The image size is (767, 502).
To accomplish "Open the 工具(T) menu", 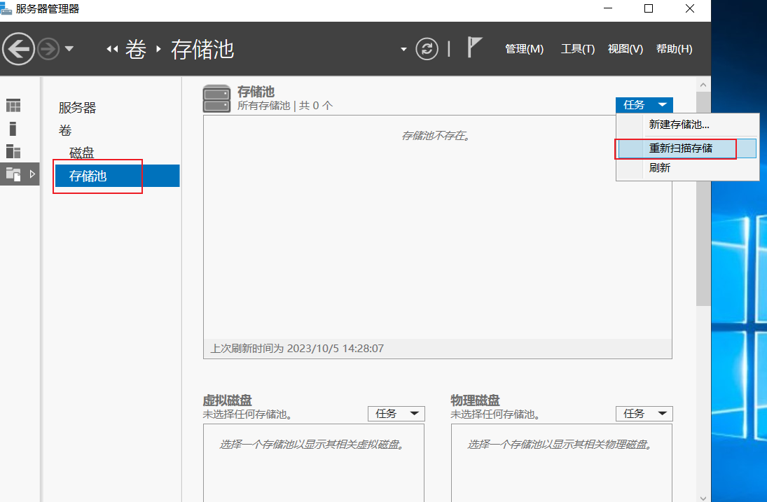I will (x=578, y=49).
